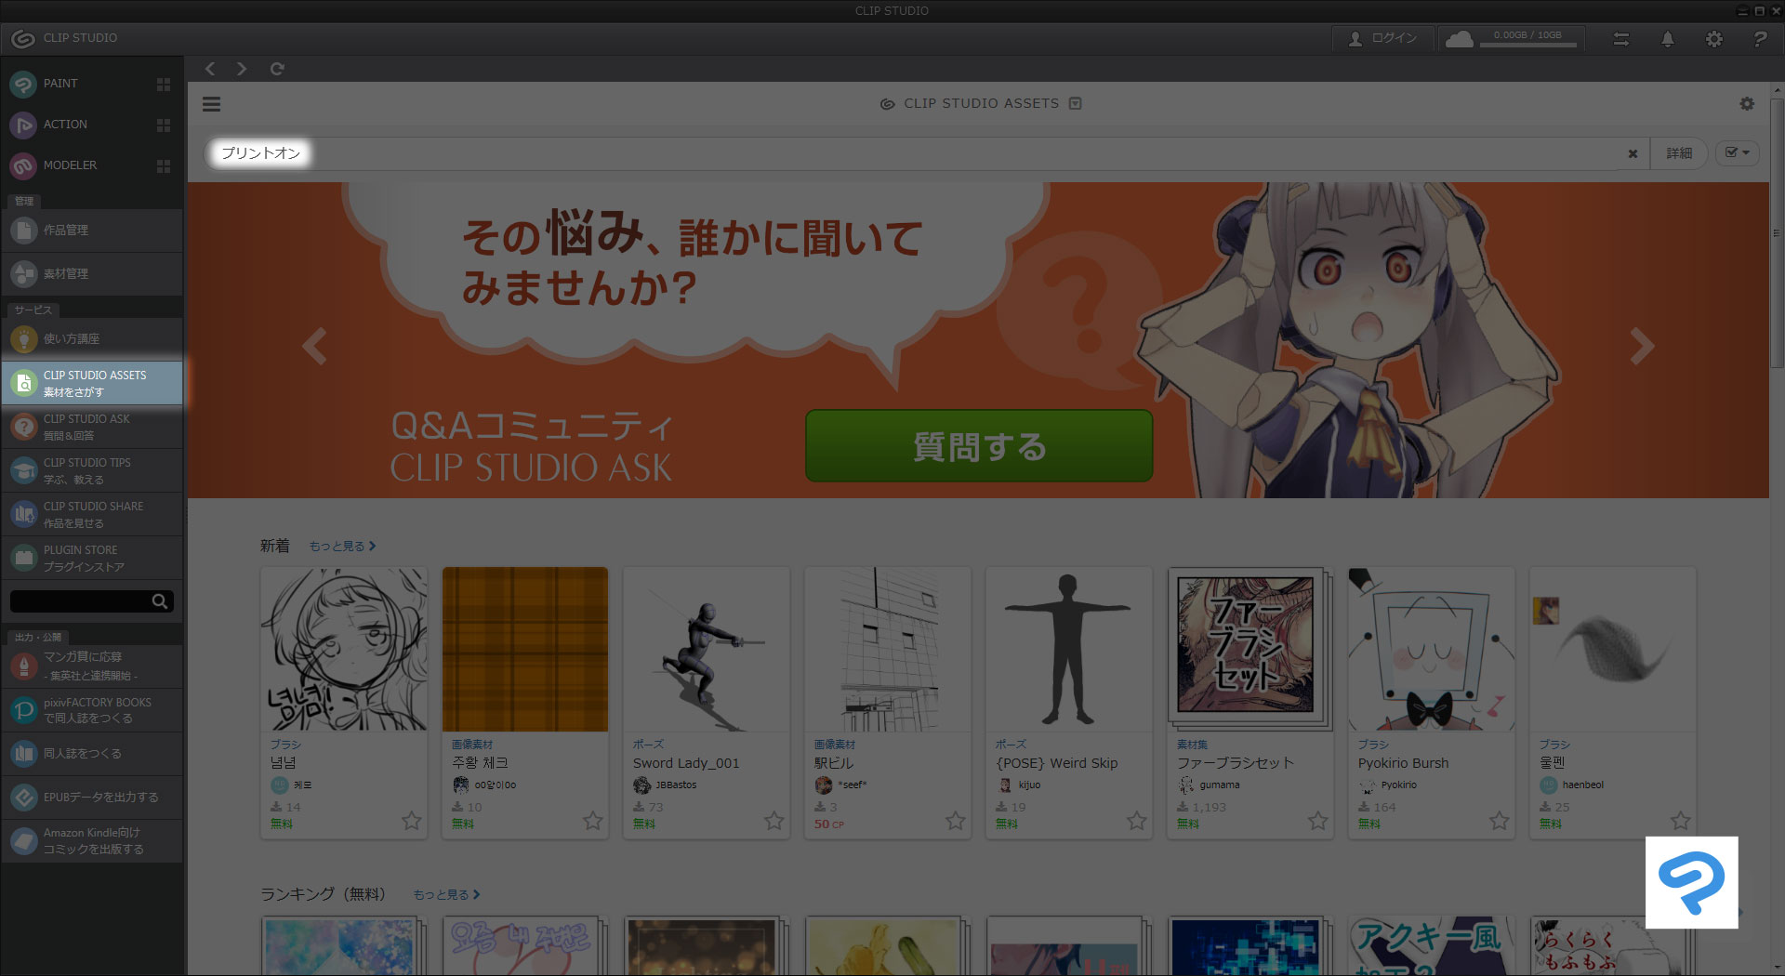This screenshot has height=976, width=1785.
Task: Go back to the previous page
Action: [x=210, y=69]
